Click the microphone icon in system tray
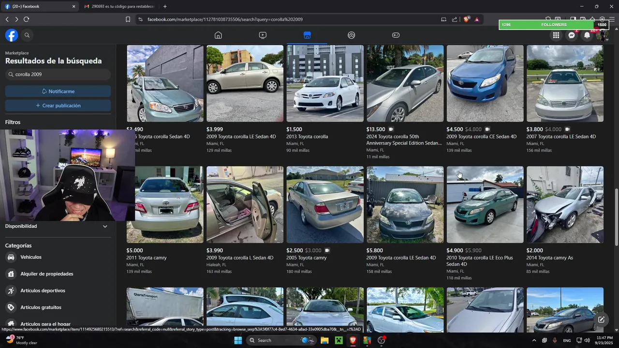619x348 pixels. 555,340
